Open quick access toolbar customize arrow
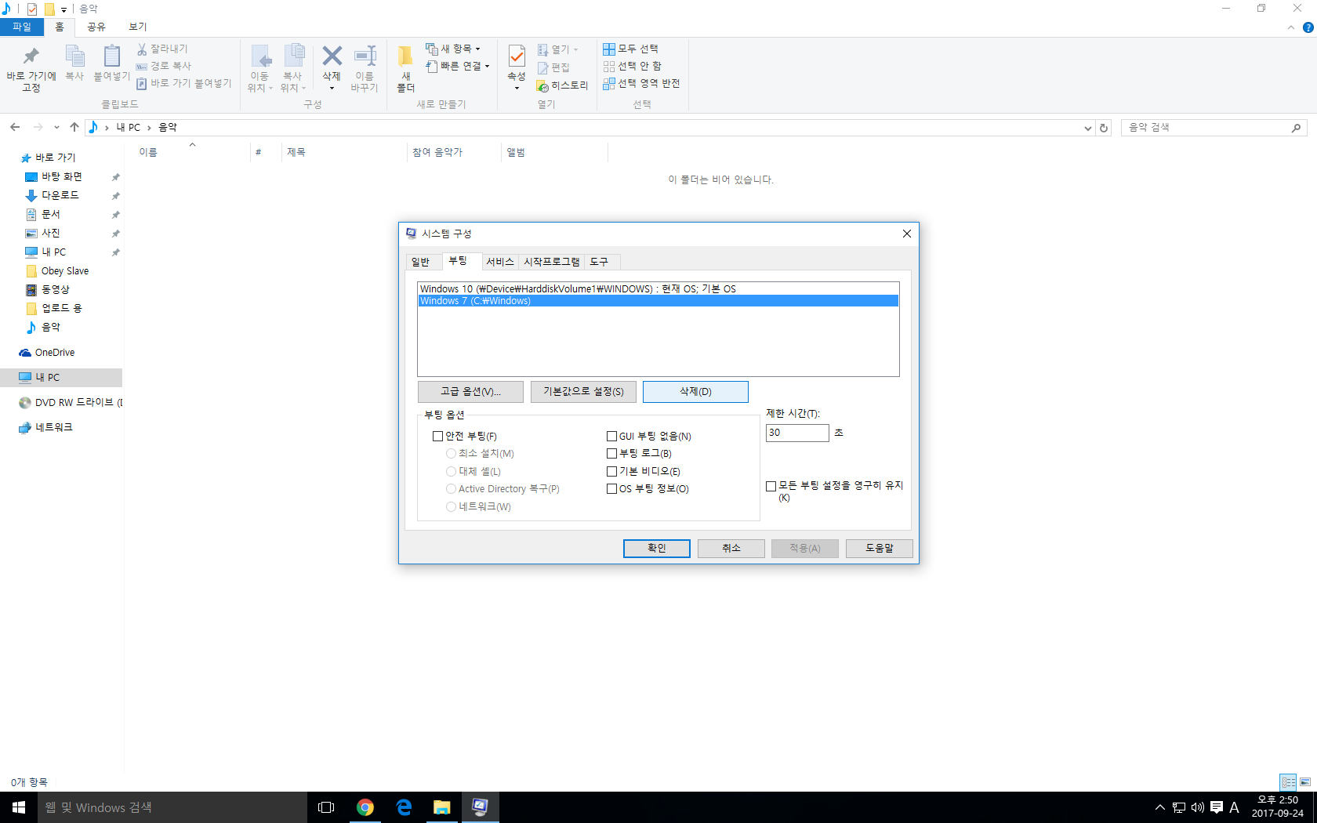 [x=64, y=9]
